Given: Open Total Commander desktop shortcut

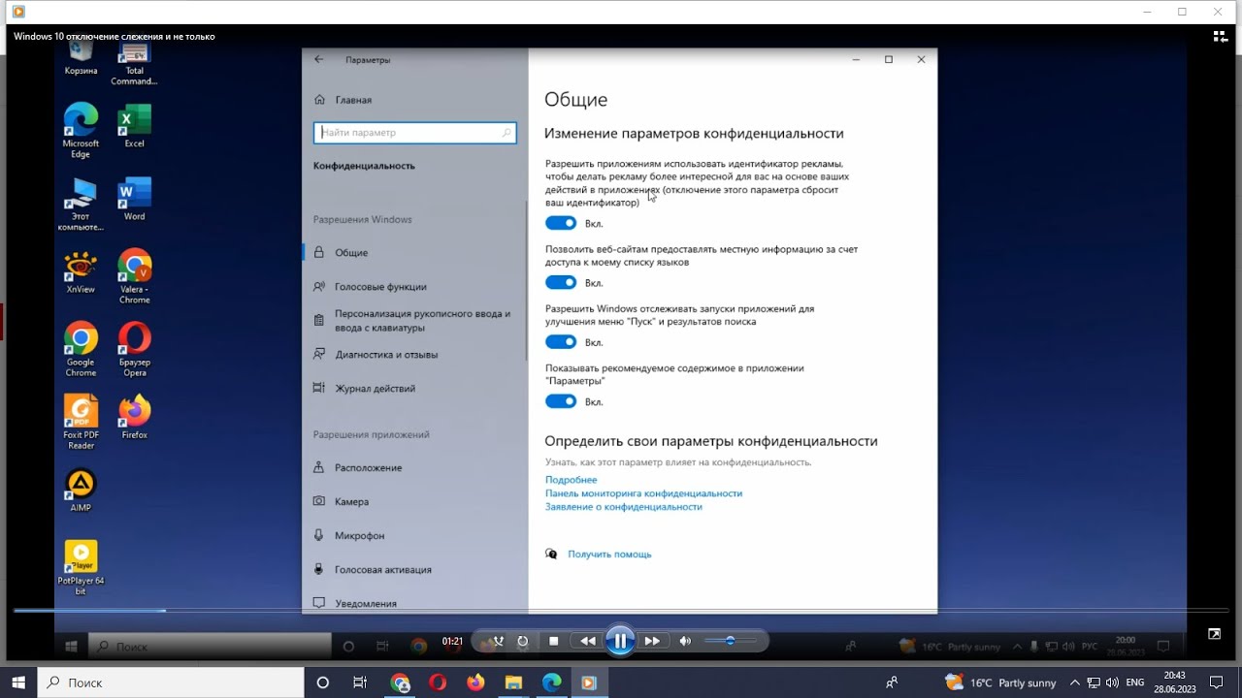Looking at the screenshot, I should coord(134,64).
